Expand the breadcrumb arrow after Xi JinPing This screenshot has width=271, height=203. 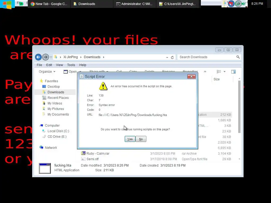[81, 57]
